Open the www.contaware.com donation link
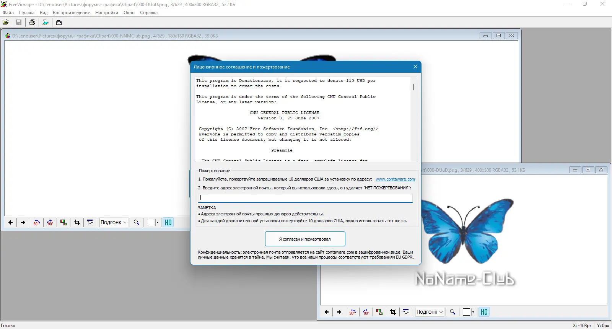This screenshot has width=612, height=329. pos(395,179)
